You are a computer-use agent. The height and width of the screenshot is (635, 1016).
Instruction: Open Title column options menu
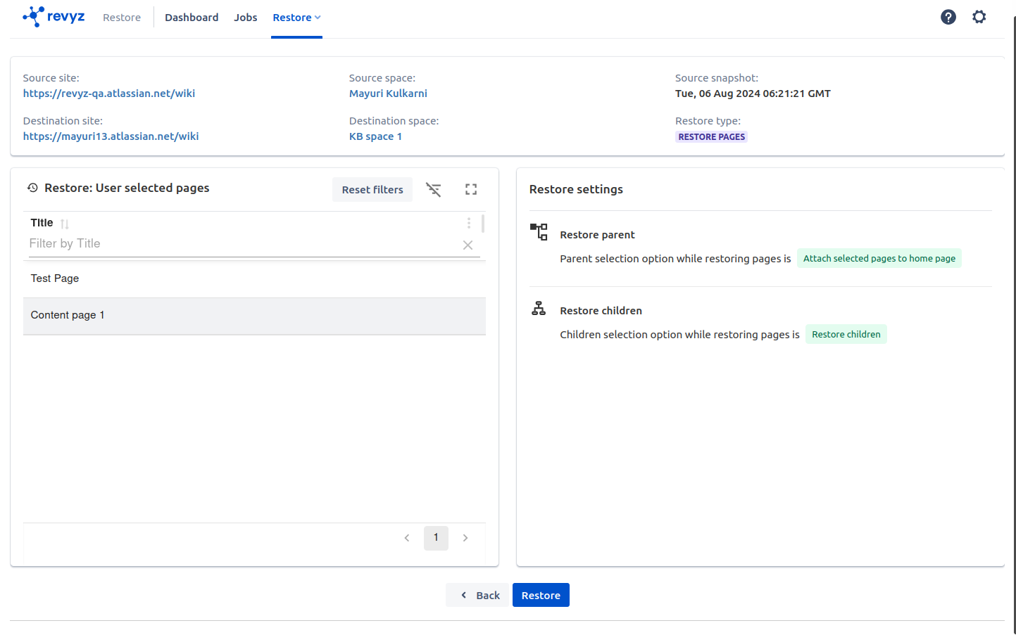point(469,223)
